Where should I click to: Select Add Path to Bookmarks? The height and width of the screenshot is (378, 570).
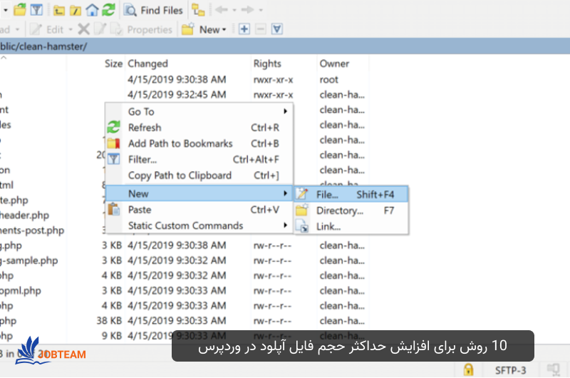point(199,143)
